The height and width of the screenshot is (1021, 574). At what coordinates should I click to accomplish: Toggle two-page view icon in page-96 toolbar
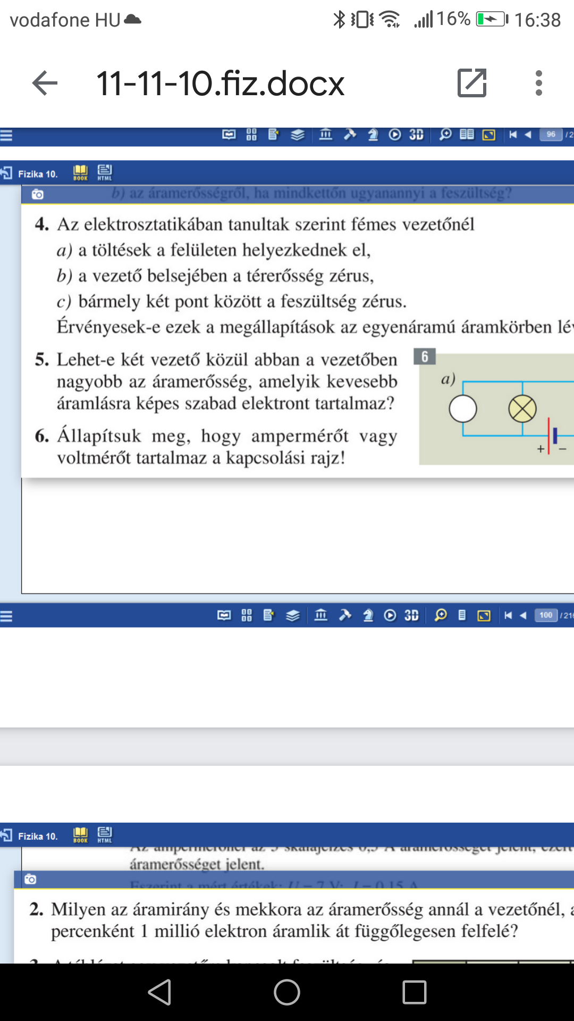pyautogui.click(x=467, y=135)
